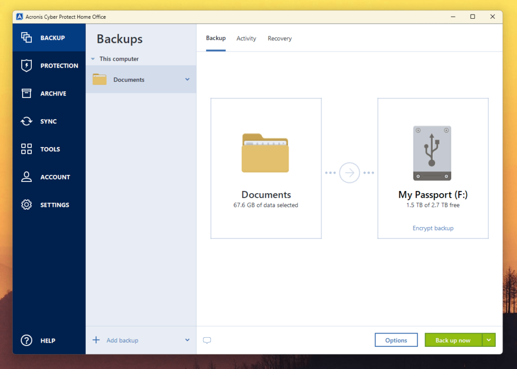Open the Tools grid section

point(49,149)
